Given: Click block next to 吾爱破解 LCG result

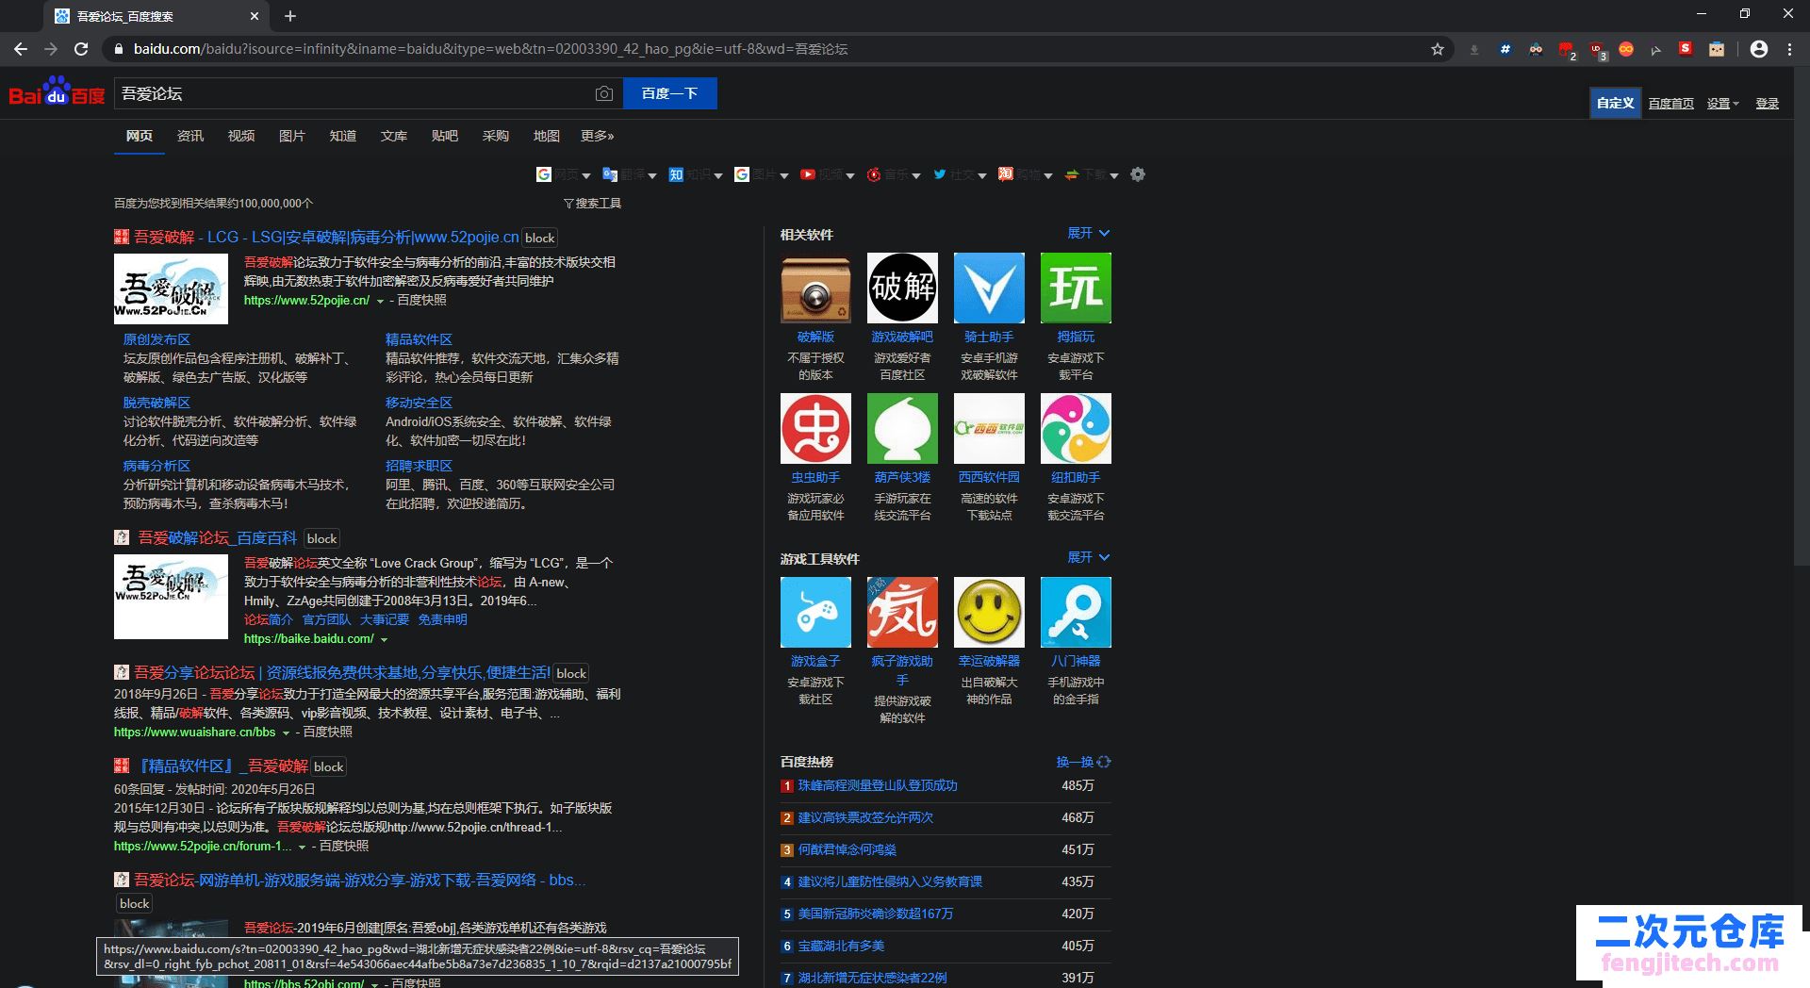Looking at the screenshot, I should [540, 238].
